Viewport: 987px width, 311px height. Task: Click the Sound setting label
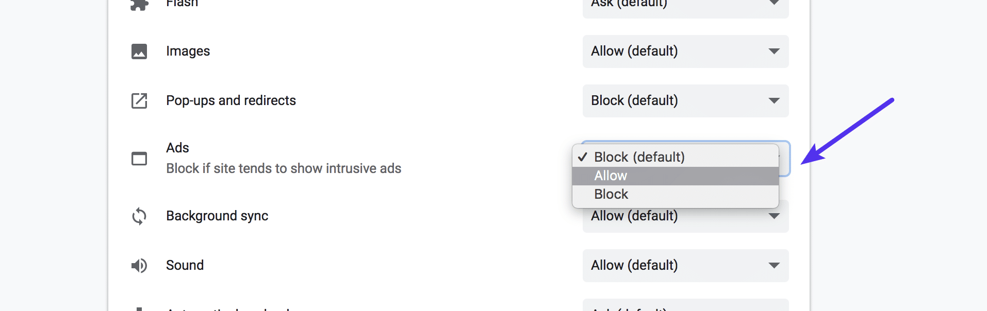click(185, 265)
